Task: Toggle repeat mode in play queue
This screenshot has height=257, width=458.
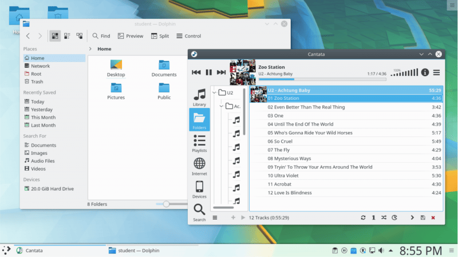Action: (363, 218)
